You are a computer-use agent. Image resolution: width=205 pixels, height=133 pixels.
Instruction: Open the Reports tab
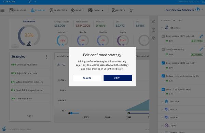click(118, 10)
